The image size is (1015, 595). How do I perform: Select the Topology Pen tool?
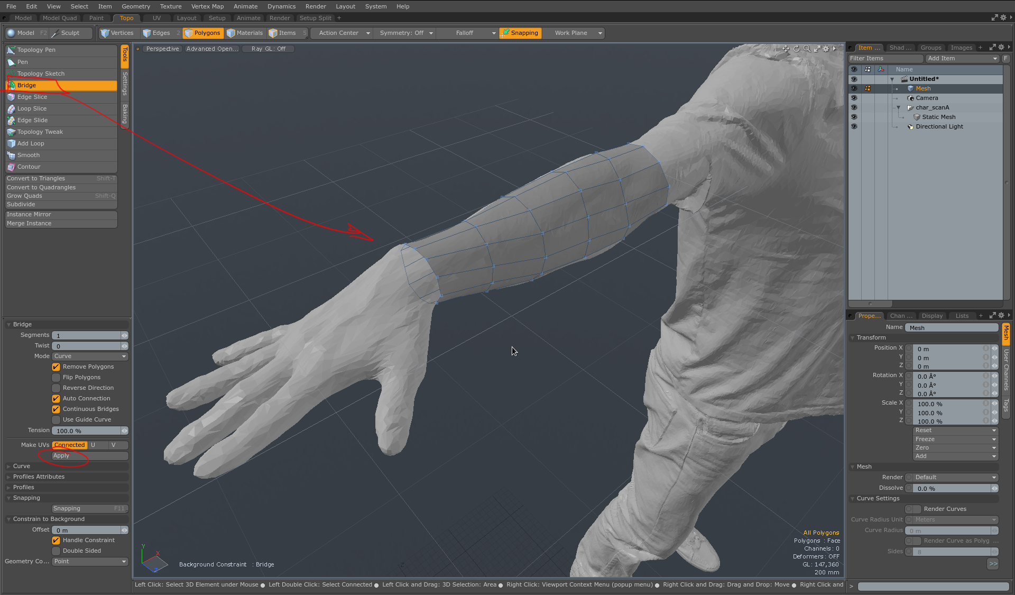(x=36, y=50)
